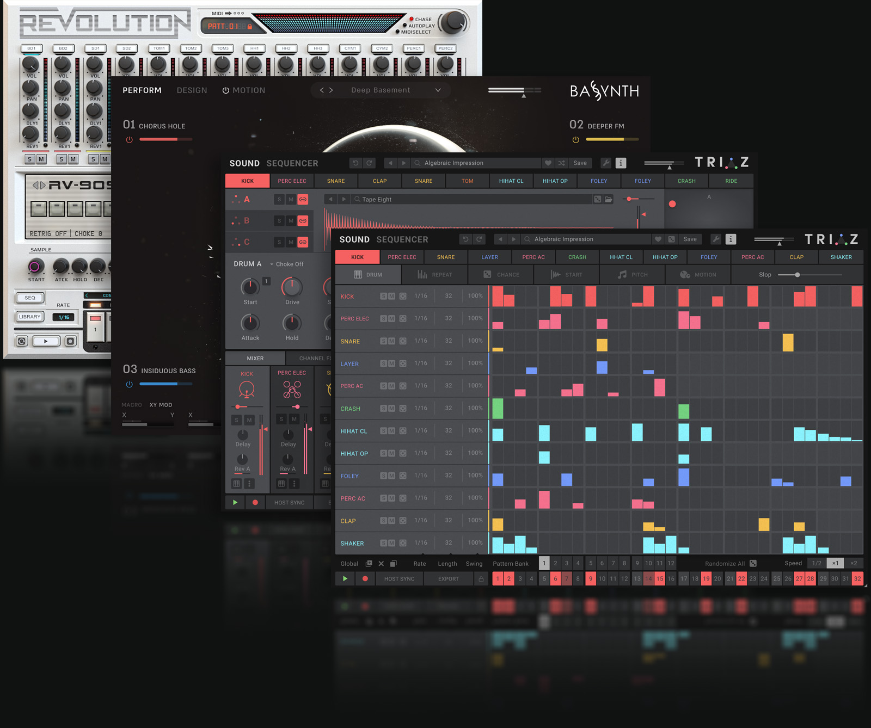The width and height of the screenshot is (871, 728).
Task: Open HIHAT CL row rate 1/16 dropdown
Action: pos(421,431)
